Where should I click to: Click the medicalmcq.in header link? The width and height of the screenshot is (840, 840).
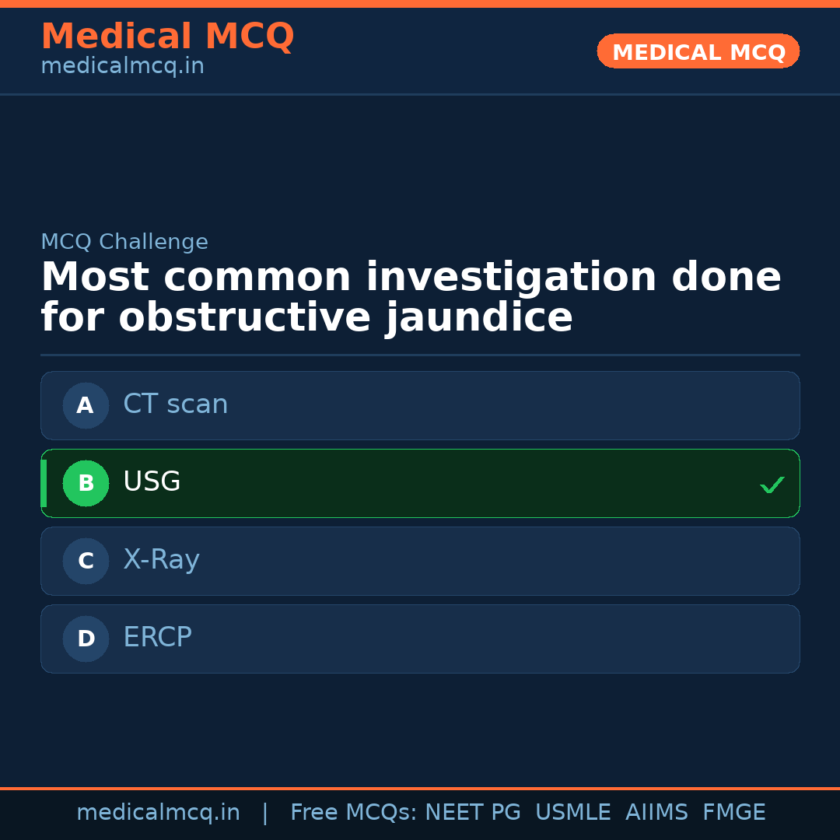pos(121,65)
